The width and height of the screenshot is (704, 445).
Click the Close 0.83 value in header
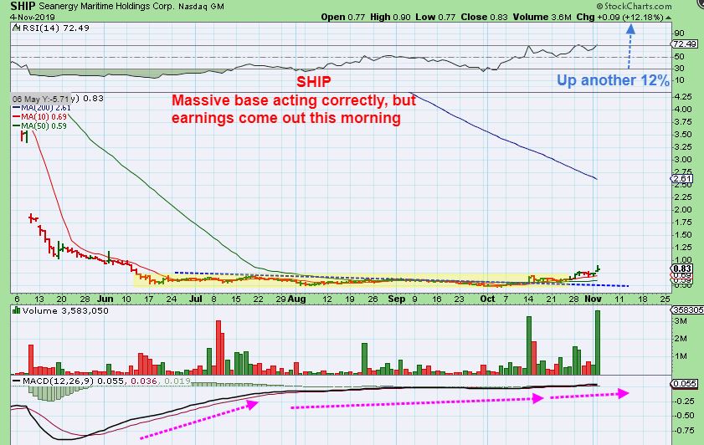484,17
